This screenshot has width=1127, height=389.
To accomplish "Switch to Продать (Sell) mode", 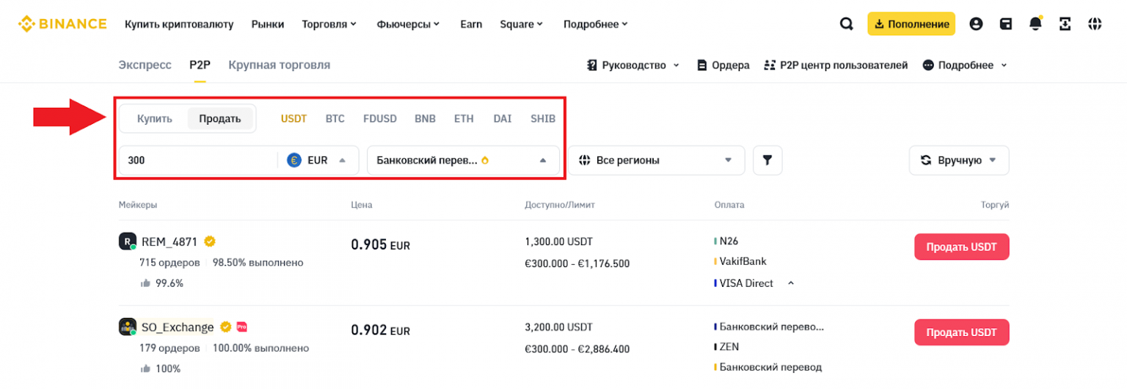I will [220, 119].
